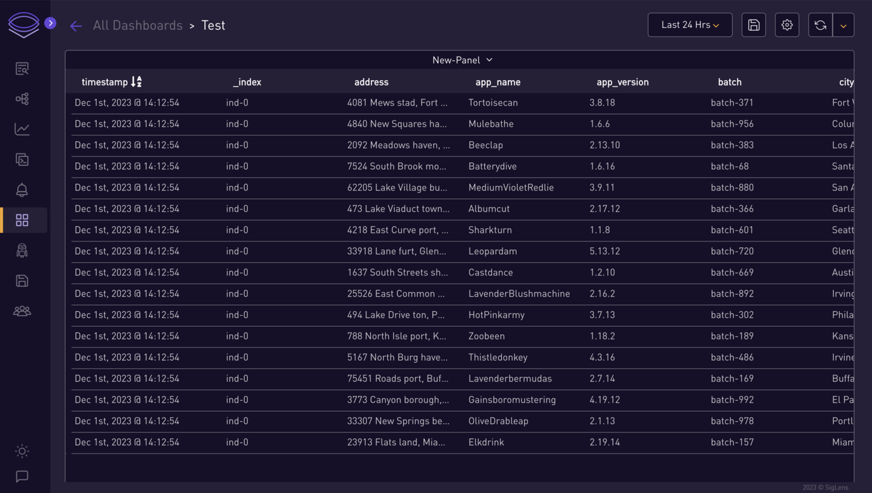Click batch-371 cell

pos(732,102)
